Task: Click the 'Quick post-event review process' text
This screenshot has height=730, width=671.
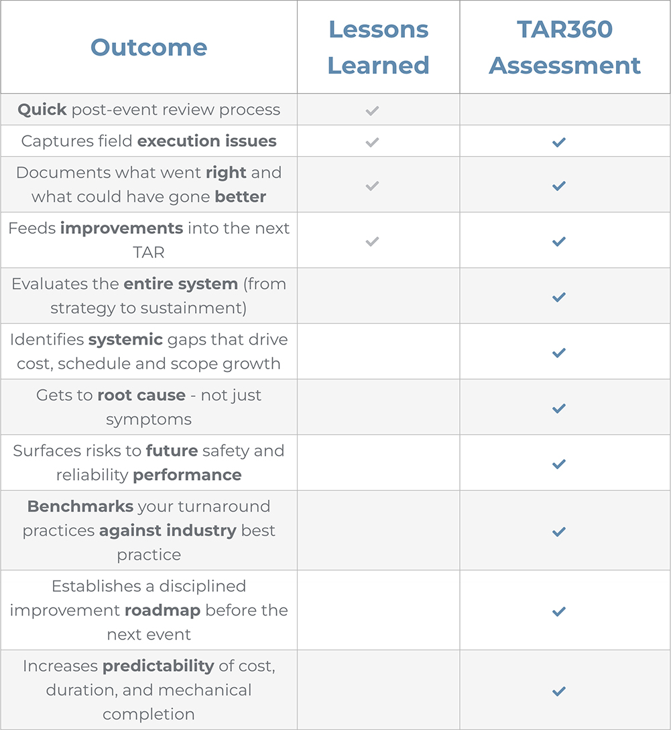Action: tap(149, 110)
